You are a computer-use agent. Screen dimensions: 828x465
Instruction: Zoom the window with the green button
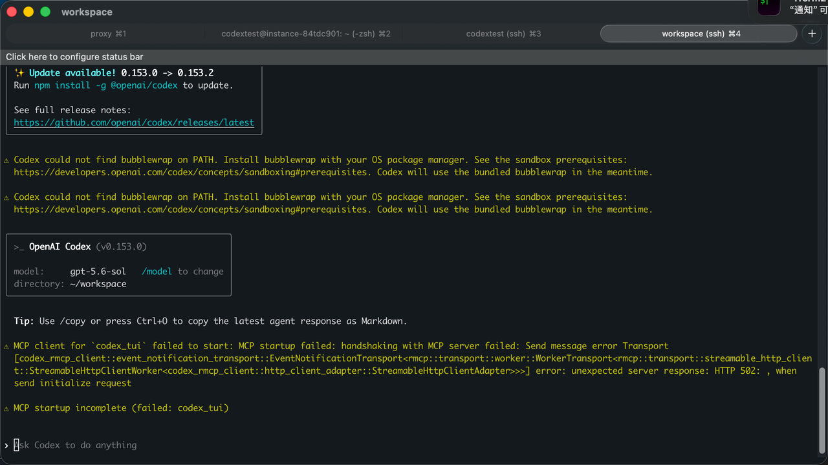click(45, 12)
